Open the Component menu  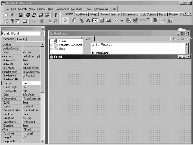[x=62, y=9]
